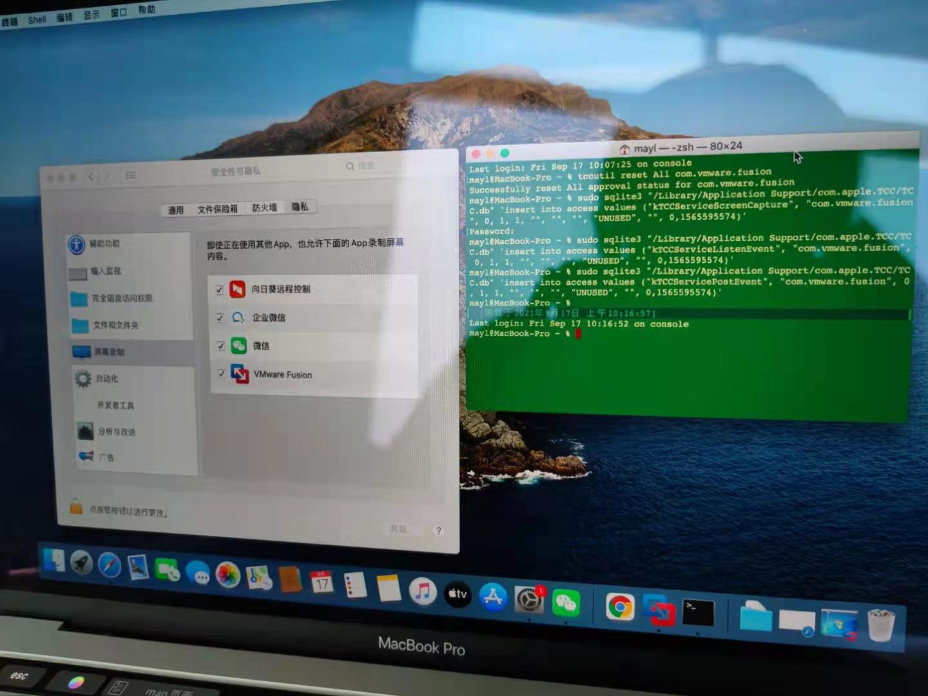The width and height of the screenshot is (928, 696).
Task: Select 输入监视 in privacy sidebar
Action: coord(129,272)
